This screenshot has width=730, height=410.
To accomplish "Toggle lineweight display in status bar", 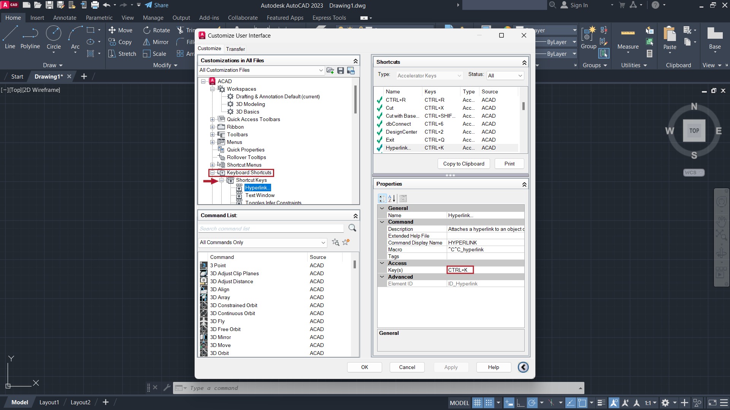I will coord(601,403).
